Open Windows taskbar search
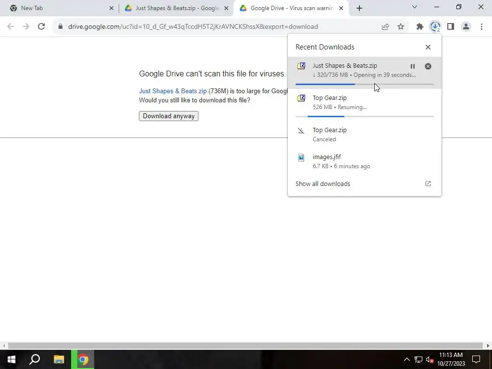Screen dimensions: 492x369 (35, 359)
